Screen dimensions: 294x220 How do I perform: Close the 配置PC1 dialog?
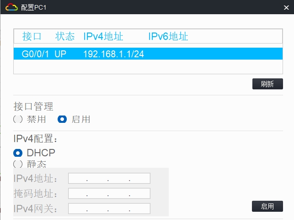[286, 7]
